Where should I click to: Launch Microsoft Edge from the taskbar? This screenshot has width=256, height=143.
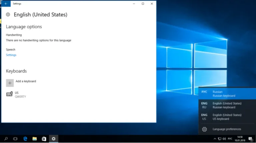(25, 139)
